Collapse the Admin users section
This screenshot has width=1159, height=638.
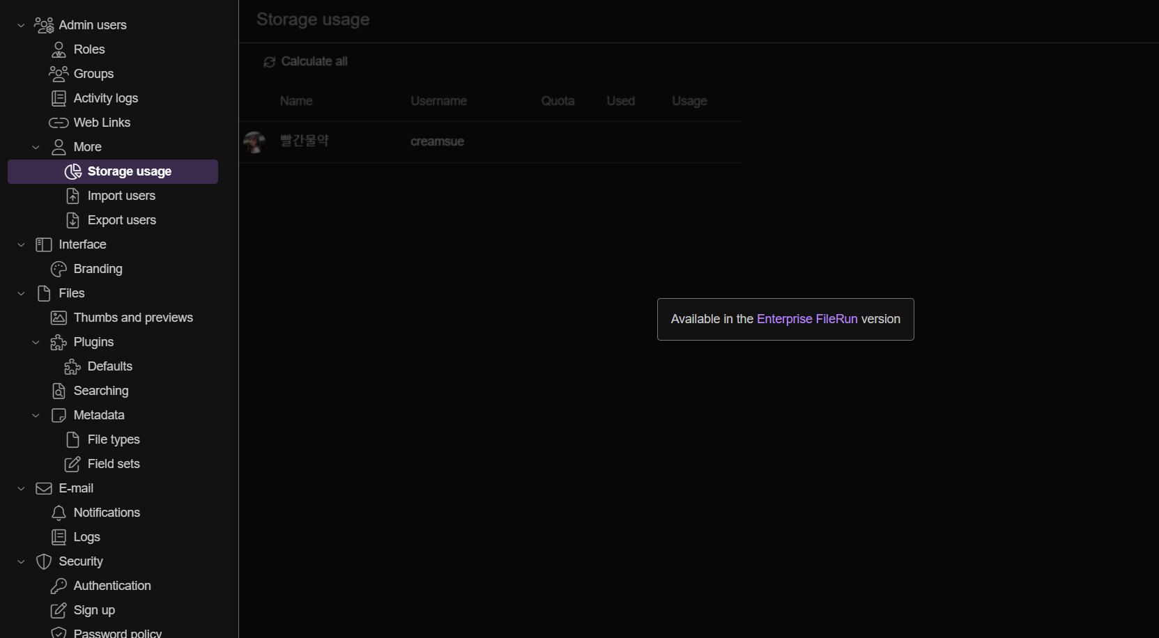click(21, 25)
